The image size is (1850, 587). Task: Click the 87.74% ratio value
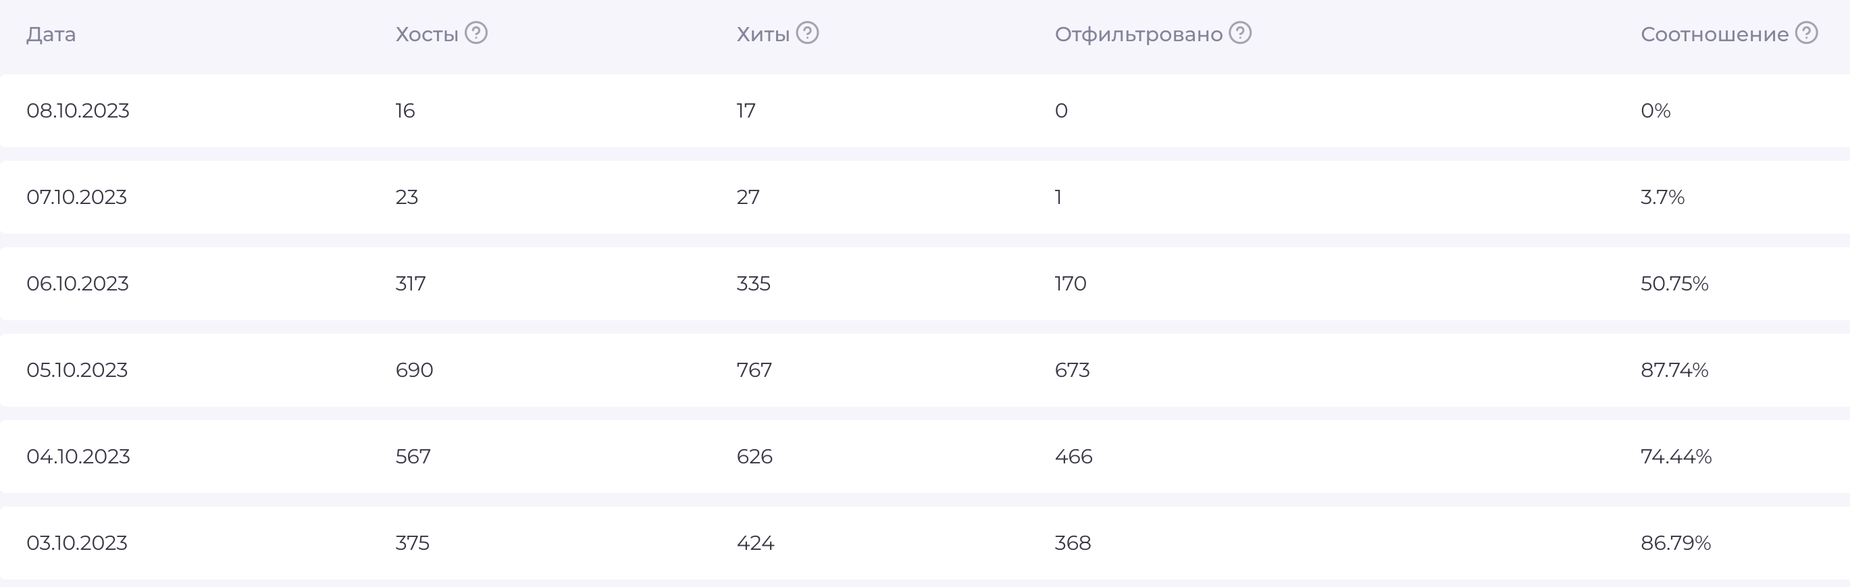1674,370
